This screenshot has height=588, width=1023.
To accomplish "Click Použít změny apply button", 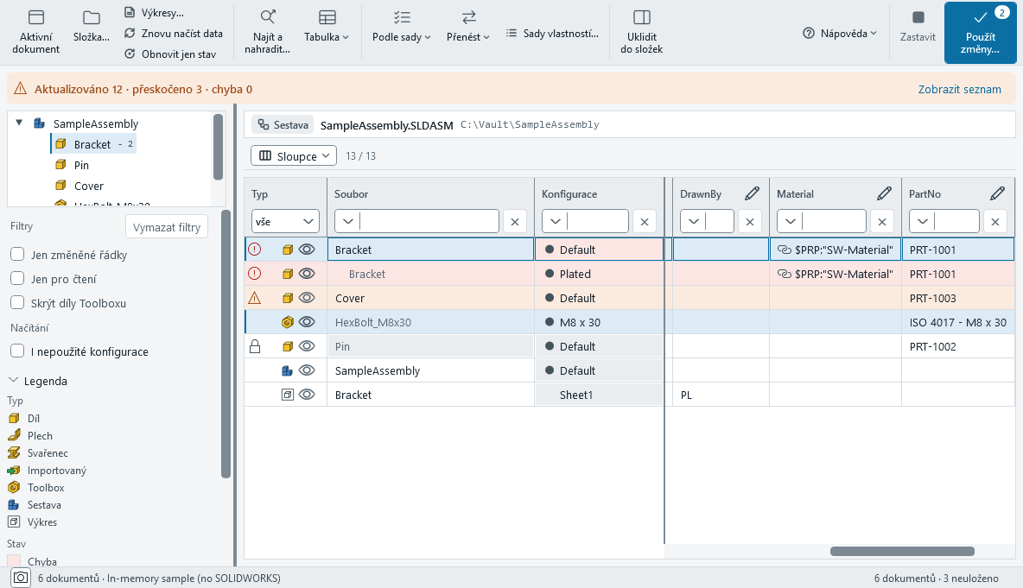I will [x=980, y=33].
